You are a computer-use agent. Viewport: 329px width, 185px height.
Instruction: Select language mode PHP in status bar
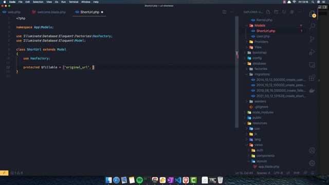click(x=297, y=173)
